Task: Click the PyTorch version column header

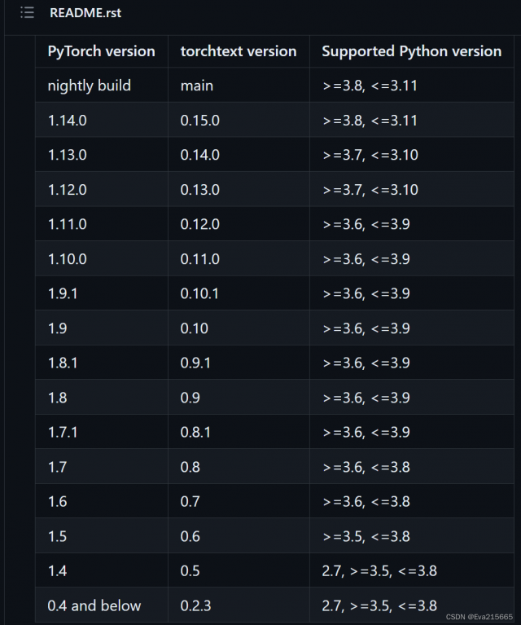Action: click(x=101, y=51)
